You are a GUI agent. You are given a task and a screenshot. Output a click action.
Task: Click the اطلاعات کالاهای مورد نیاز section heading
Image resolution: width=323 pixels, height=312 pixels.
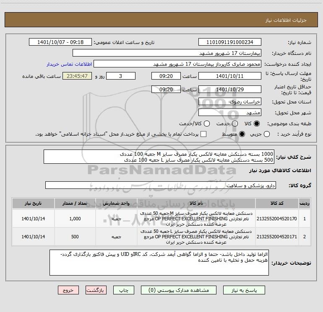coord(280,170)
